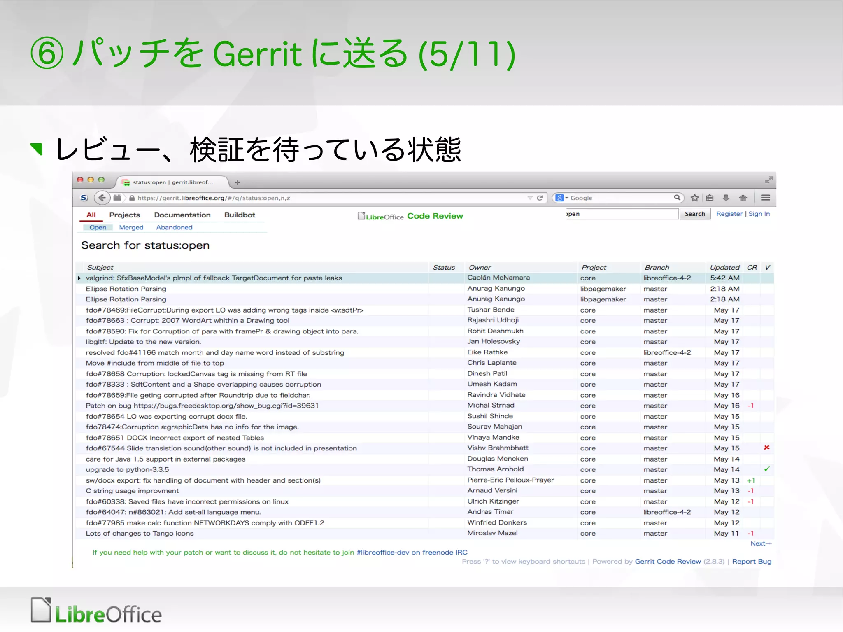Open the hamburger menu icon
This screenshot has height=632, width=843.
click(766, 198)
